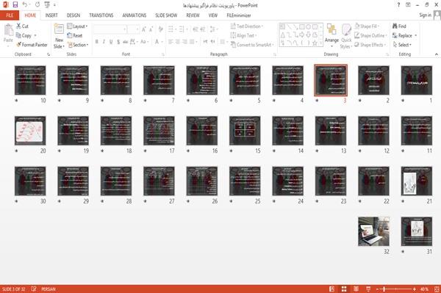Click Increase Font Size icon
441x293 pixels.
(144, 29)
